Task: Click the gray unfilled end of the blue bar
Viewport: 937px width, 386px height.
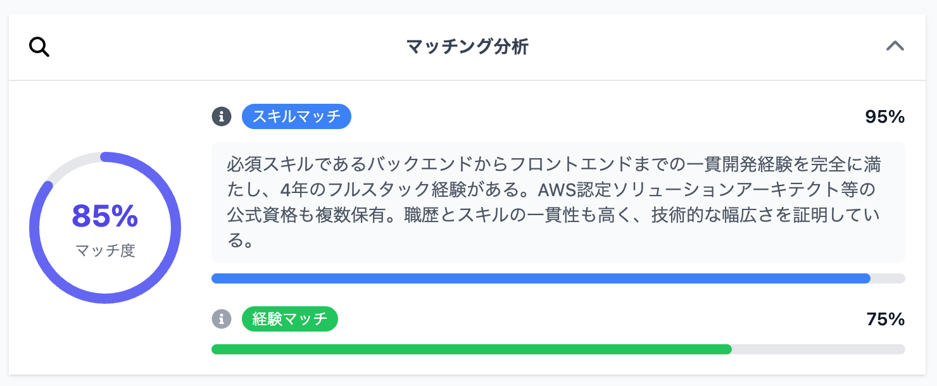Action: click(x=888, y=278)
